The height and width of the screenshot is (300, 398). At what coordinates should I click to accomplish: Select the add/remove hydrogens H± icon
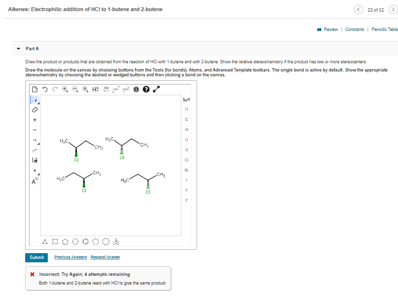pyautogui.click(x=95, y=89)
